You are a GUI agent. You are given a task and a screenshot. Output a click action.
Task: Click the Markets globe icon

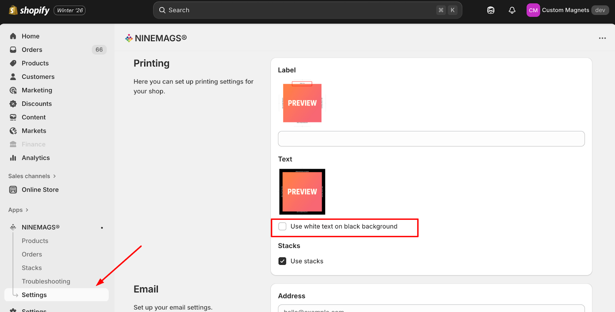point(13,131)
